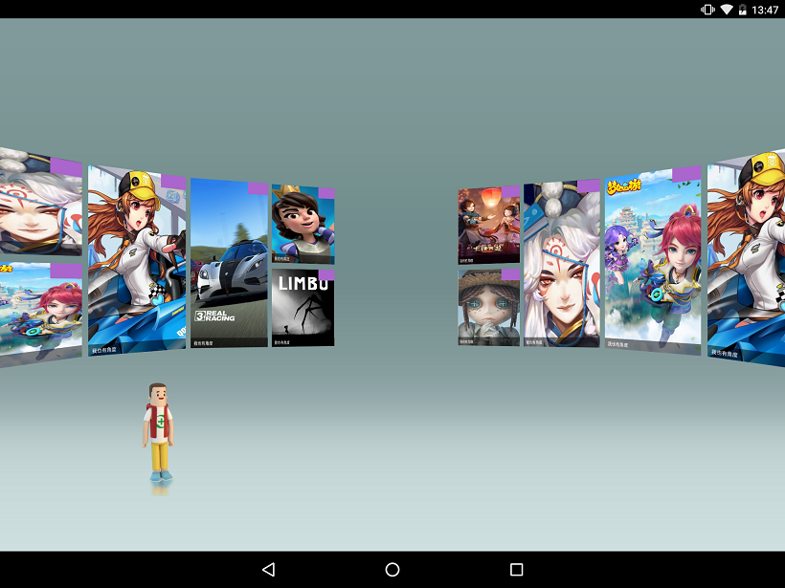Select the pink-haired girl card with yellow logo

(653, 260)
